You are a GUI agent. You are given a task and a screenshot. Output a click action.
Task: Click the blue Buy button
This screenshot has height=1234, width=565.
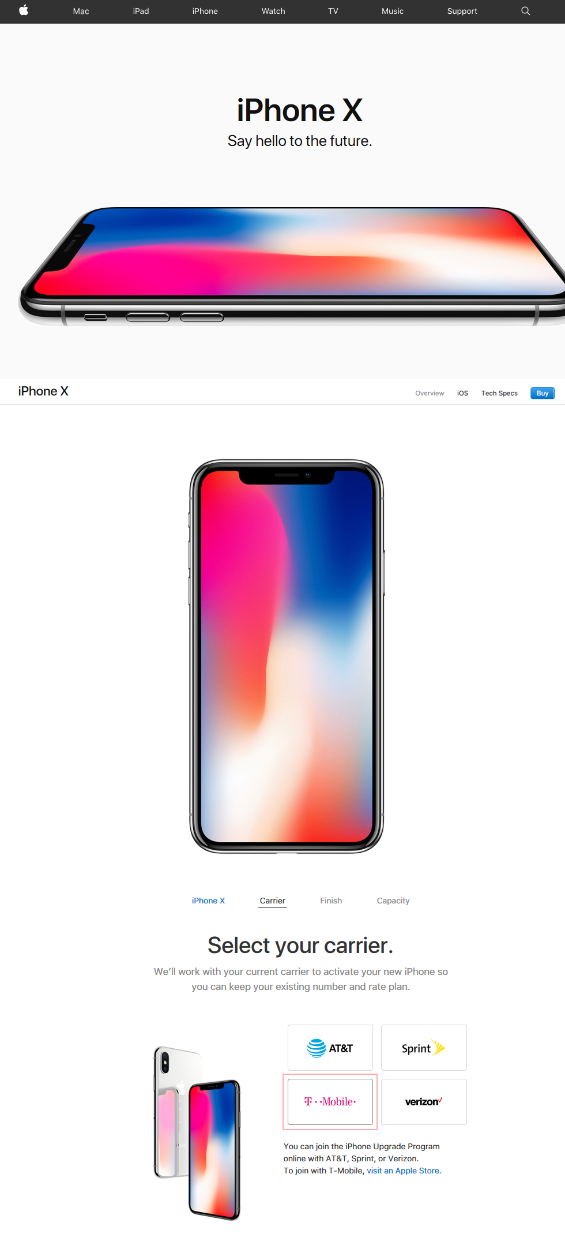[543, 393]
